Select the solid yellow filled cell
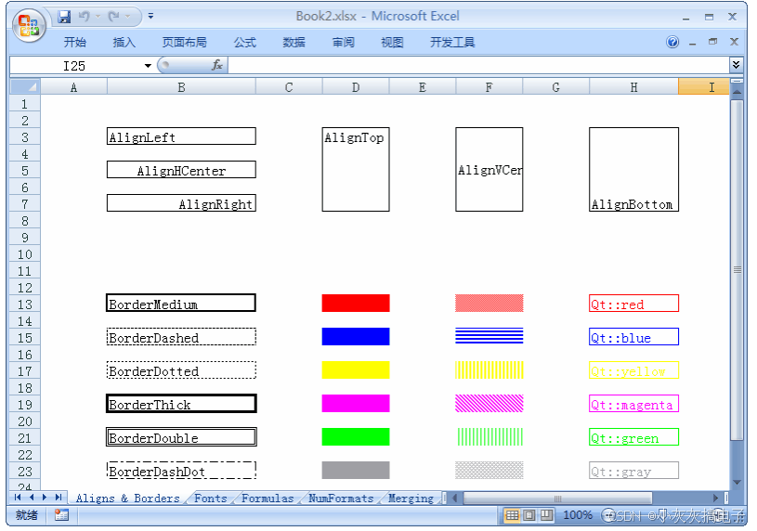Image resolution: width=757 pixels, height=531 pixels. (356, 369)
